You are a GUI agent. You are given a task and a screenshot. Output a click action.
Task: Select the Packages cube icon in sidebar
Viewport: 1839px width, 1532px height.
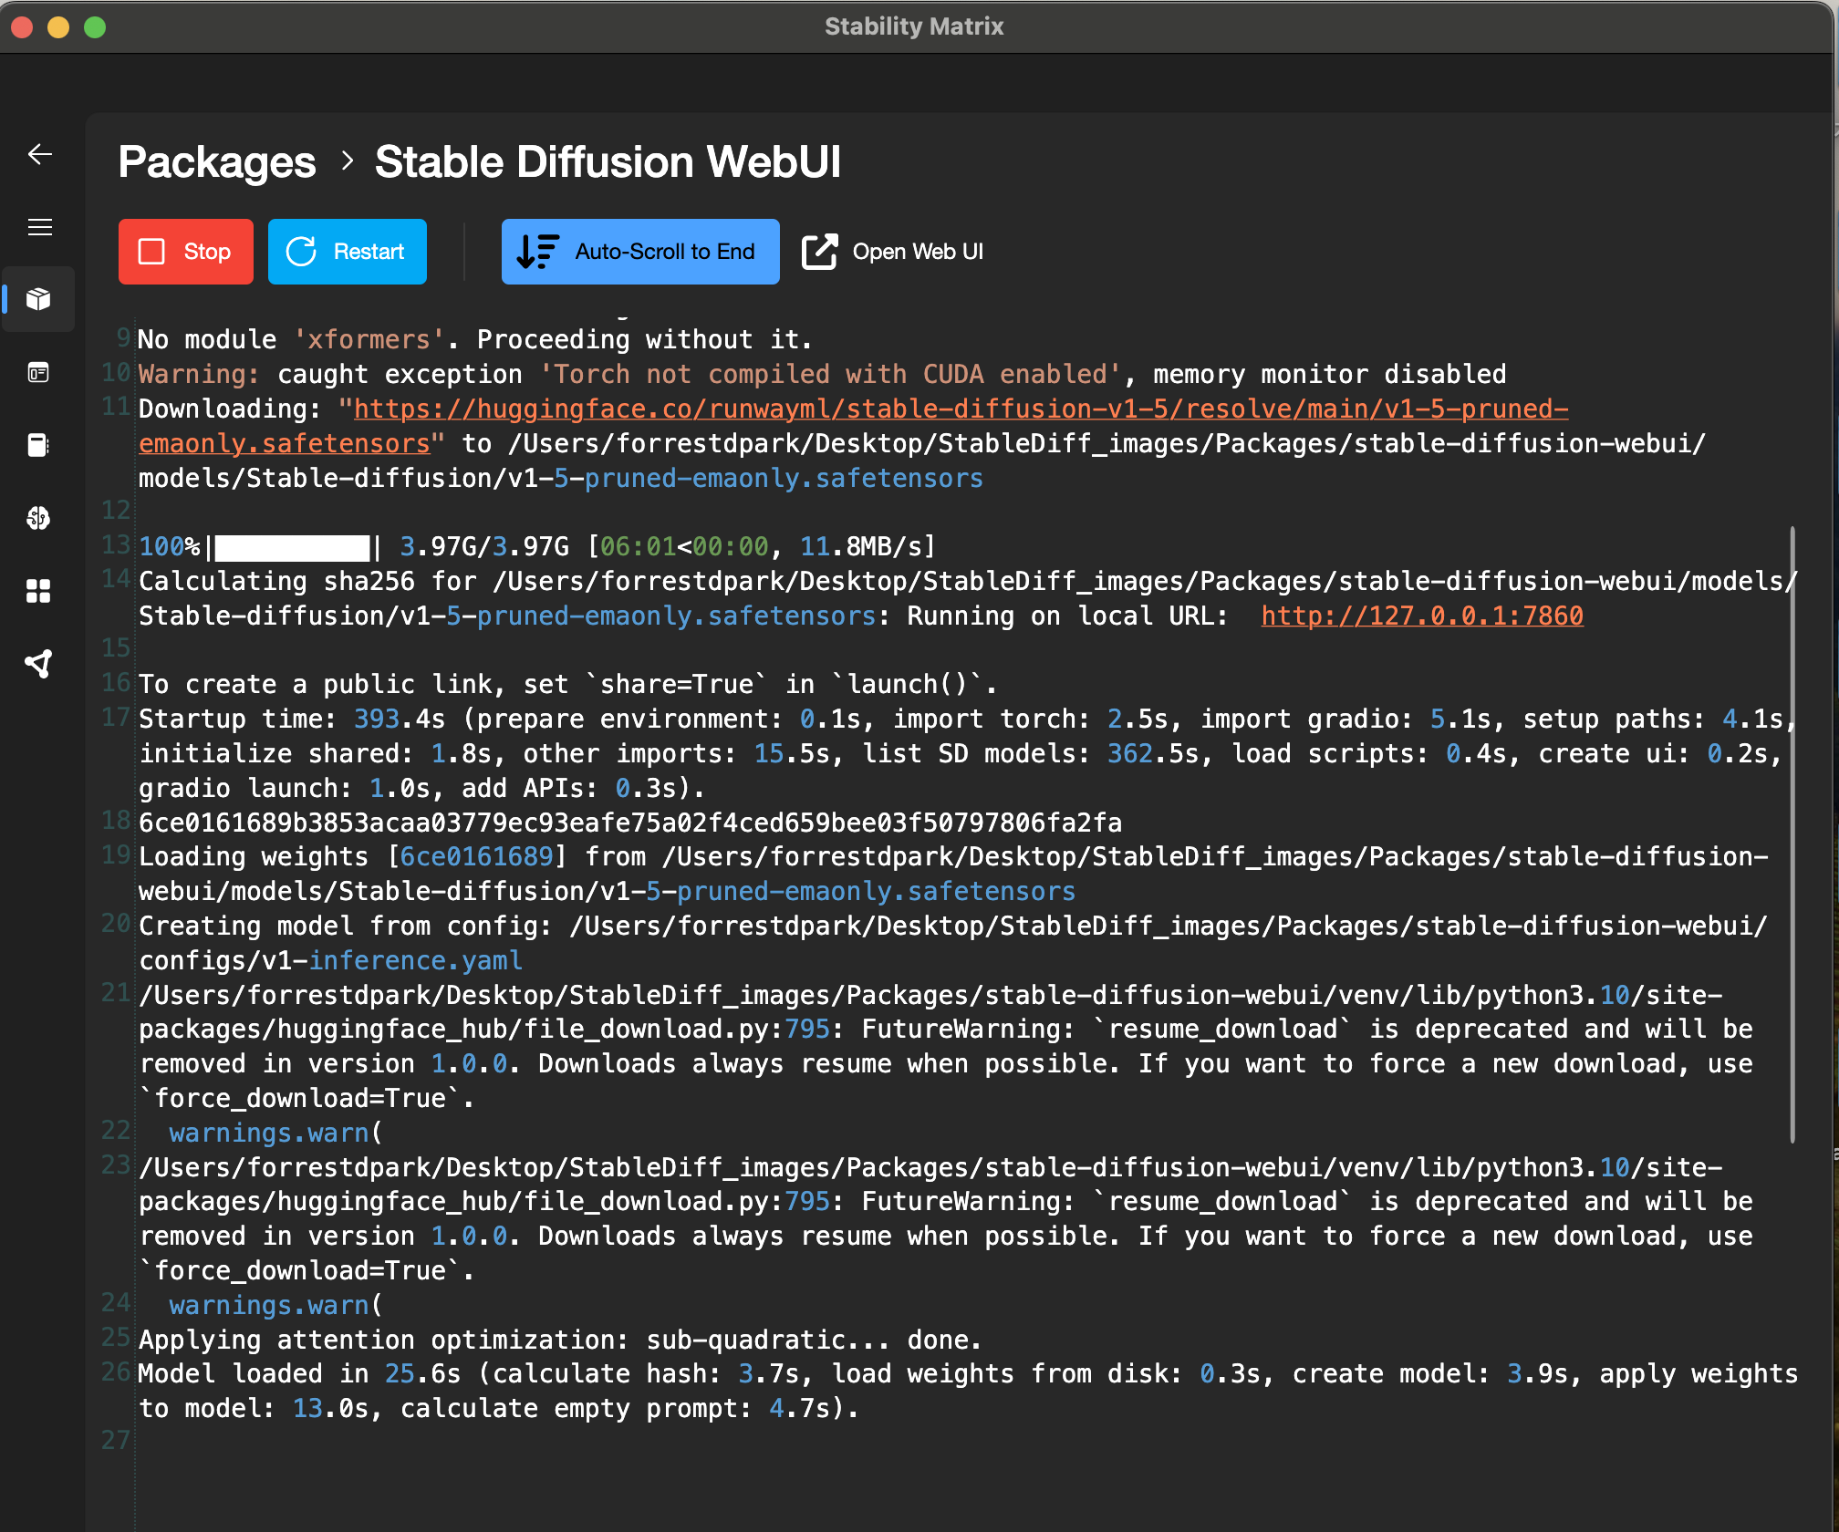39,299
